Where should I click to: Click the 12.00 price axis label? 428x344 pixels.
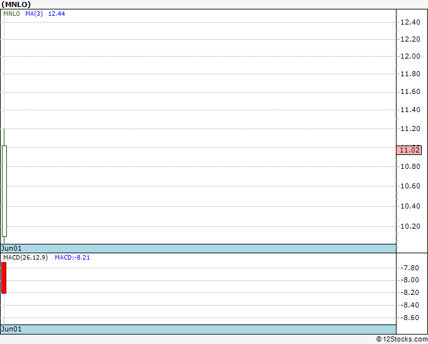pyautogui.click(x=410, y=56)
